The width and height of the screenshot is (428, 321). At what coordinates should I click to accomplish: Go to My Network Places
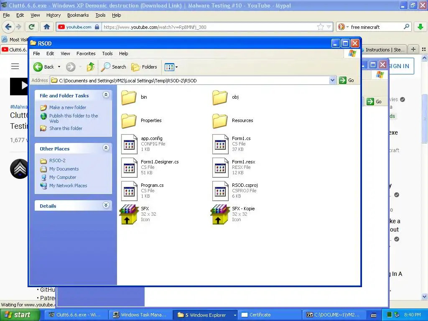68,186
